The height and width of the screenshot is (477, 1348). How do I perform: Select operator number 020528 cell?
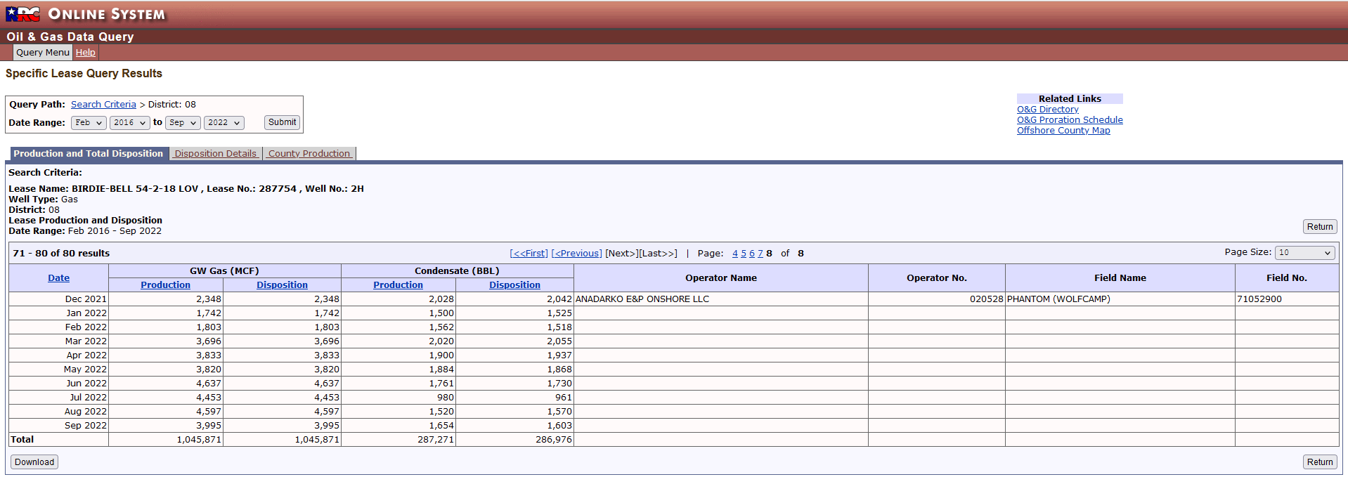click(x=937, y=299)
